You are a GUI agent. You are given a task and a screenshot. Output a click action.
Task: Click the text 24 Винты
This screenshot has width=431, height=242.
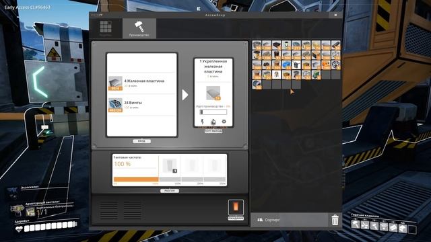pyautogui.click(x=133, y=103)
